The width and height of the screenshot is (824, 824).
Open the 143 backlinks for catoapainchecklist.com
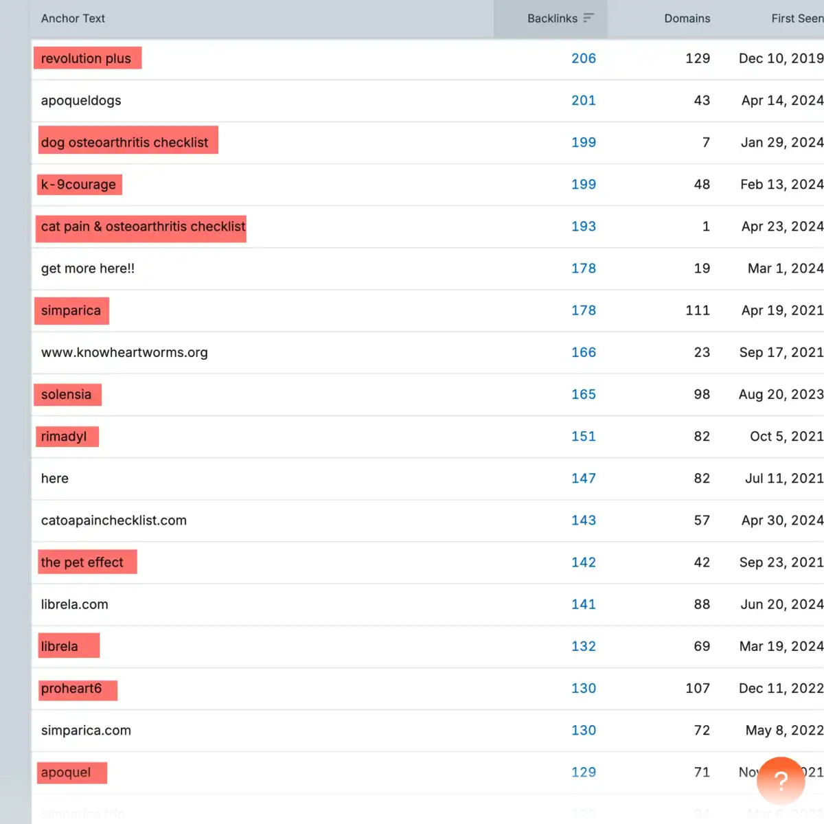click(x=583, y=520)
